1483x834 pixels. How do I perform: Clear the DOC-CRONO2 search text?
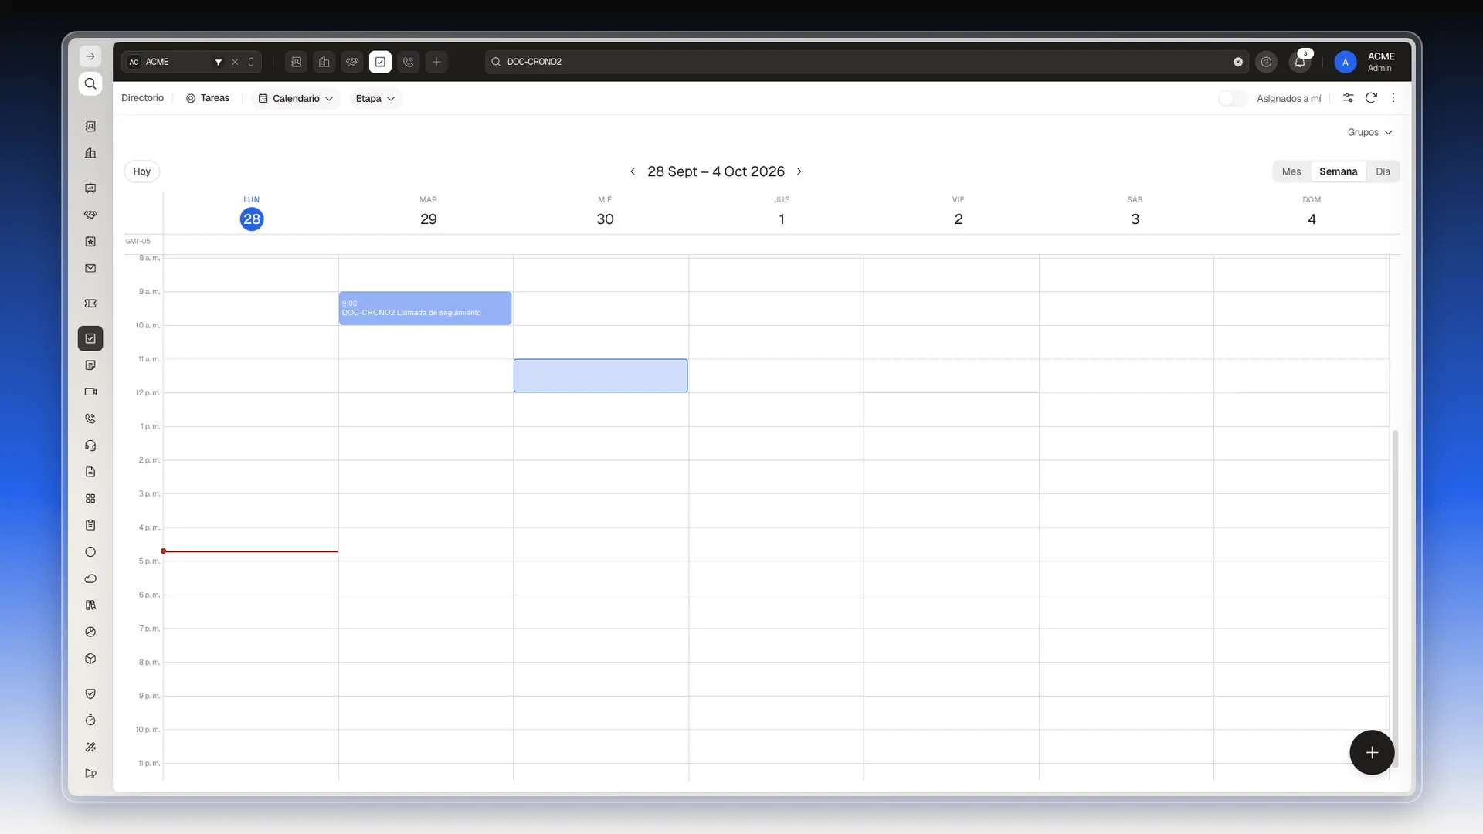pyautogui.click(x=1238, y=62)
